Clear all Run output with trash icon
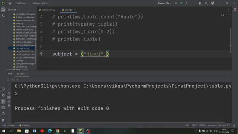238x134 pixels. point(9,105)
